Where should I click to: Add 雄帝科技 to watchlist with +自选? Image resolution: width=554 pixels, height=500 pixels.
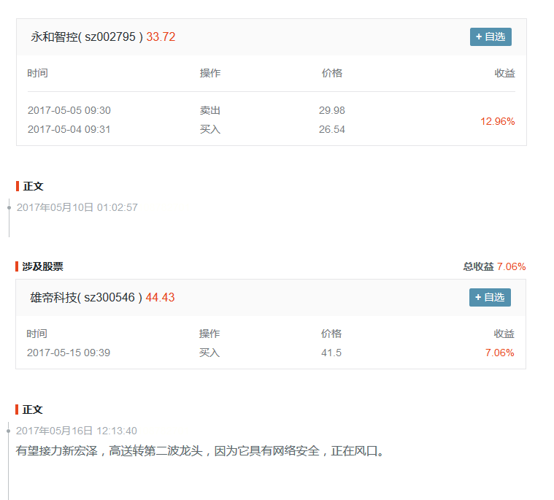click(x=490, y=297)
